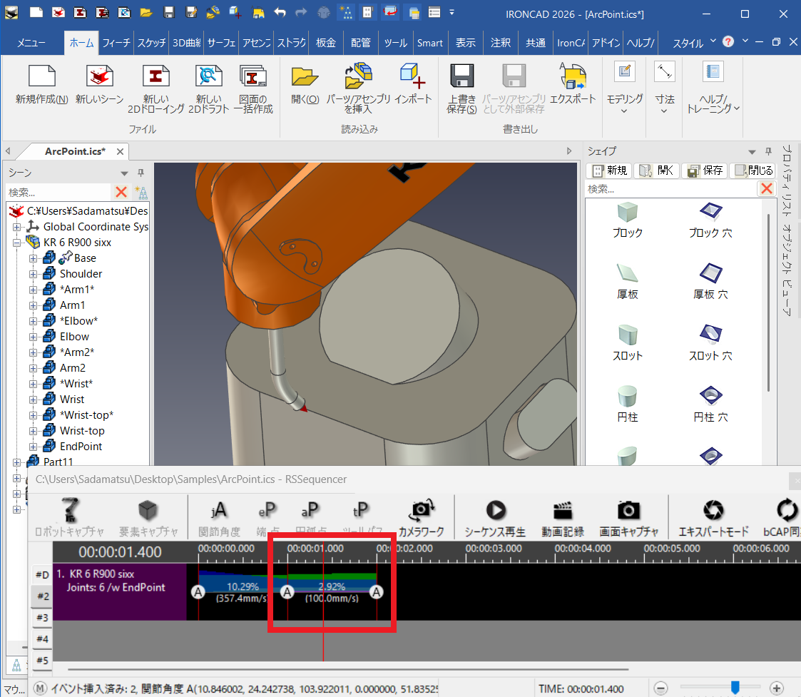Click the エクスポート export icon
The image size is (801, 697).
point(573,76)
